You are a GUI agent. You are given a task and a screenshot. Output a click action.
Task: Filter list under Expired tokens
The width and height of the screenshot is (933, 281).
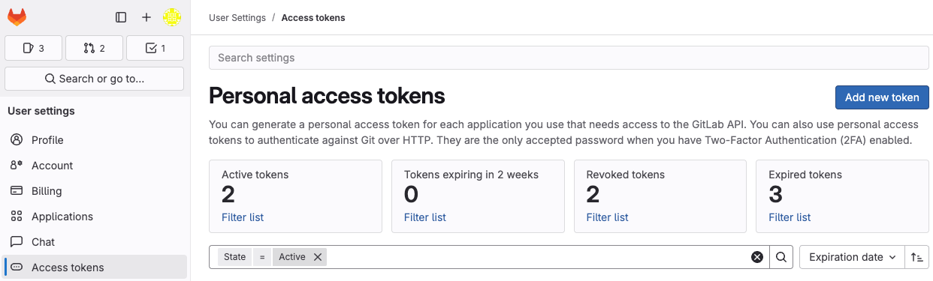(790, 217)
